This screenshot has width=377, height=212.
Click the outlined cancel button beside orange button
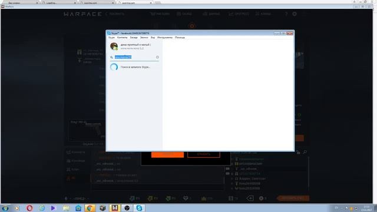click(x=204, y=154)
